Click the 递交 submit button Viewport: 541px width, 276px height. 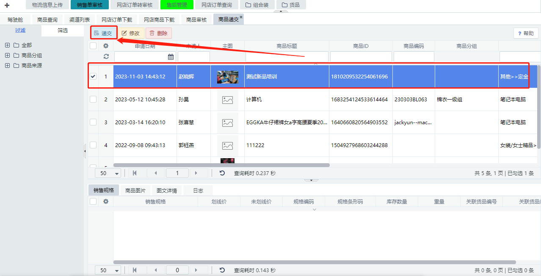pyautogui.click(x=103, y=33)
